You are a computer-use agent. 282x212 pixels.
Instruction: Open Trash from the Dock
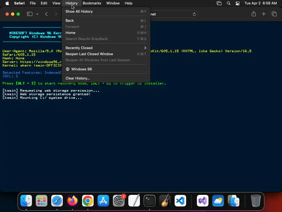(256, 201)
